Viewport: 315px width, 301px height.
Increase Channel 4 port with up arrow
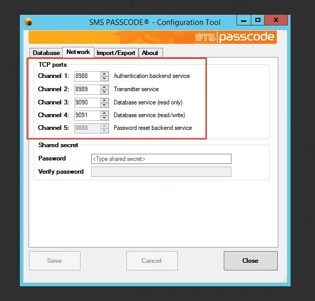tap(104, 113)
